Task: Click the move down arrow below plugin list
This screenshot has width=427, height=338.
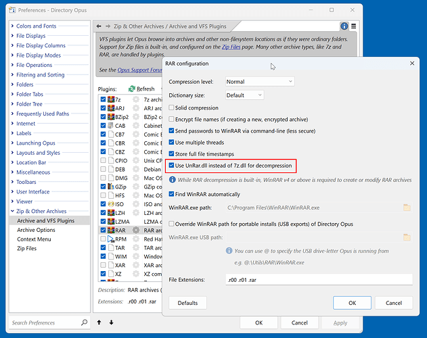Action: [x=112, y=322]
